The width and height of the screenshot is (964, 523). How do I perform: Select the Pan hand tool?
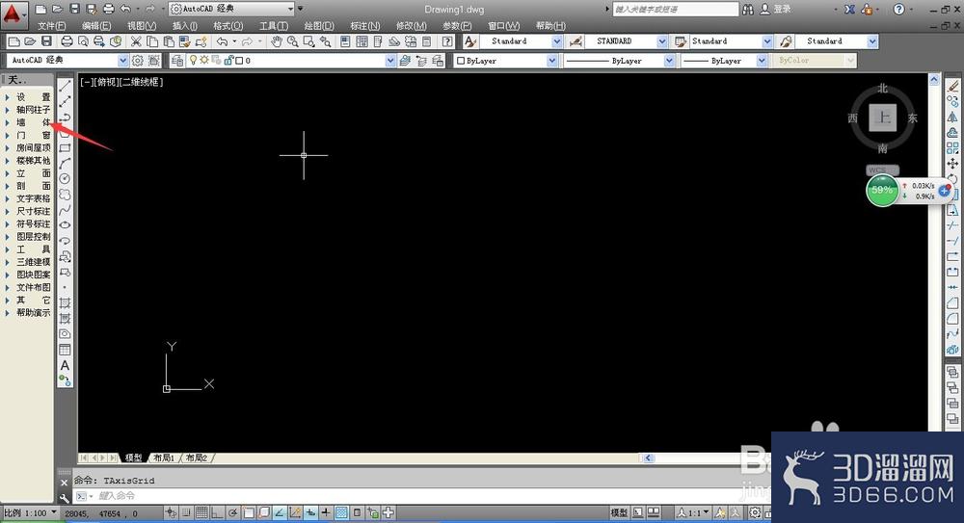point(277,41)
